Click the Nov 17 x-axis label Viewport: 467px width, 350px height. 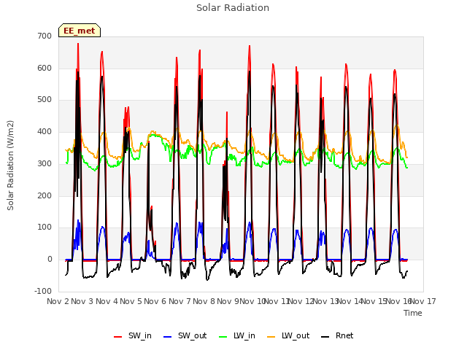423,301
